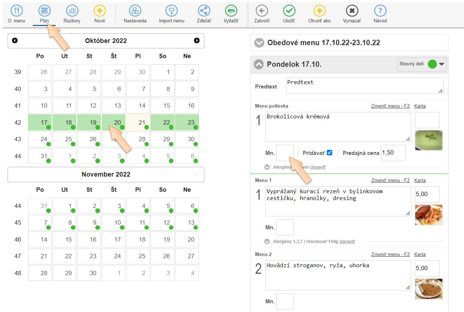
Task: Open the Návod help icon
Action: point(380,12)
